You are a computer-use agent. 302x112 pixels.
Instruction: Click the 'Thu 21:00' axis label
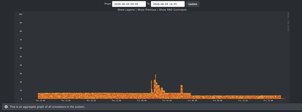click(x=116, y=101)
